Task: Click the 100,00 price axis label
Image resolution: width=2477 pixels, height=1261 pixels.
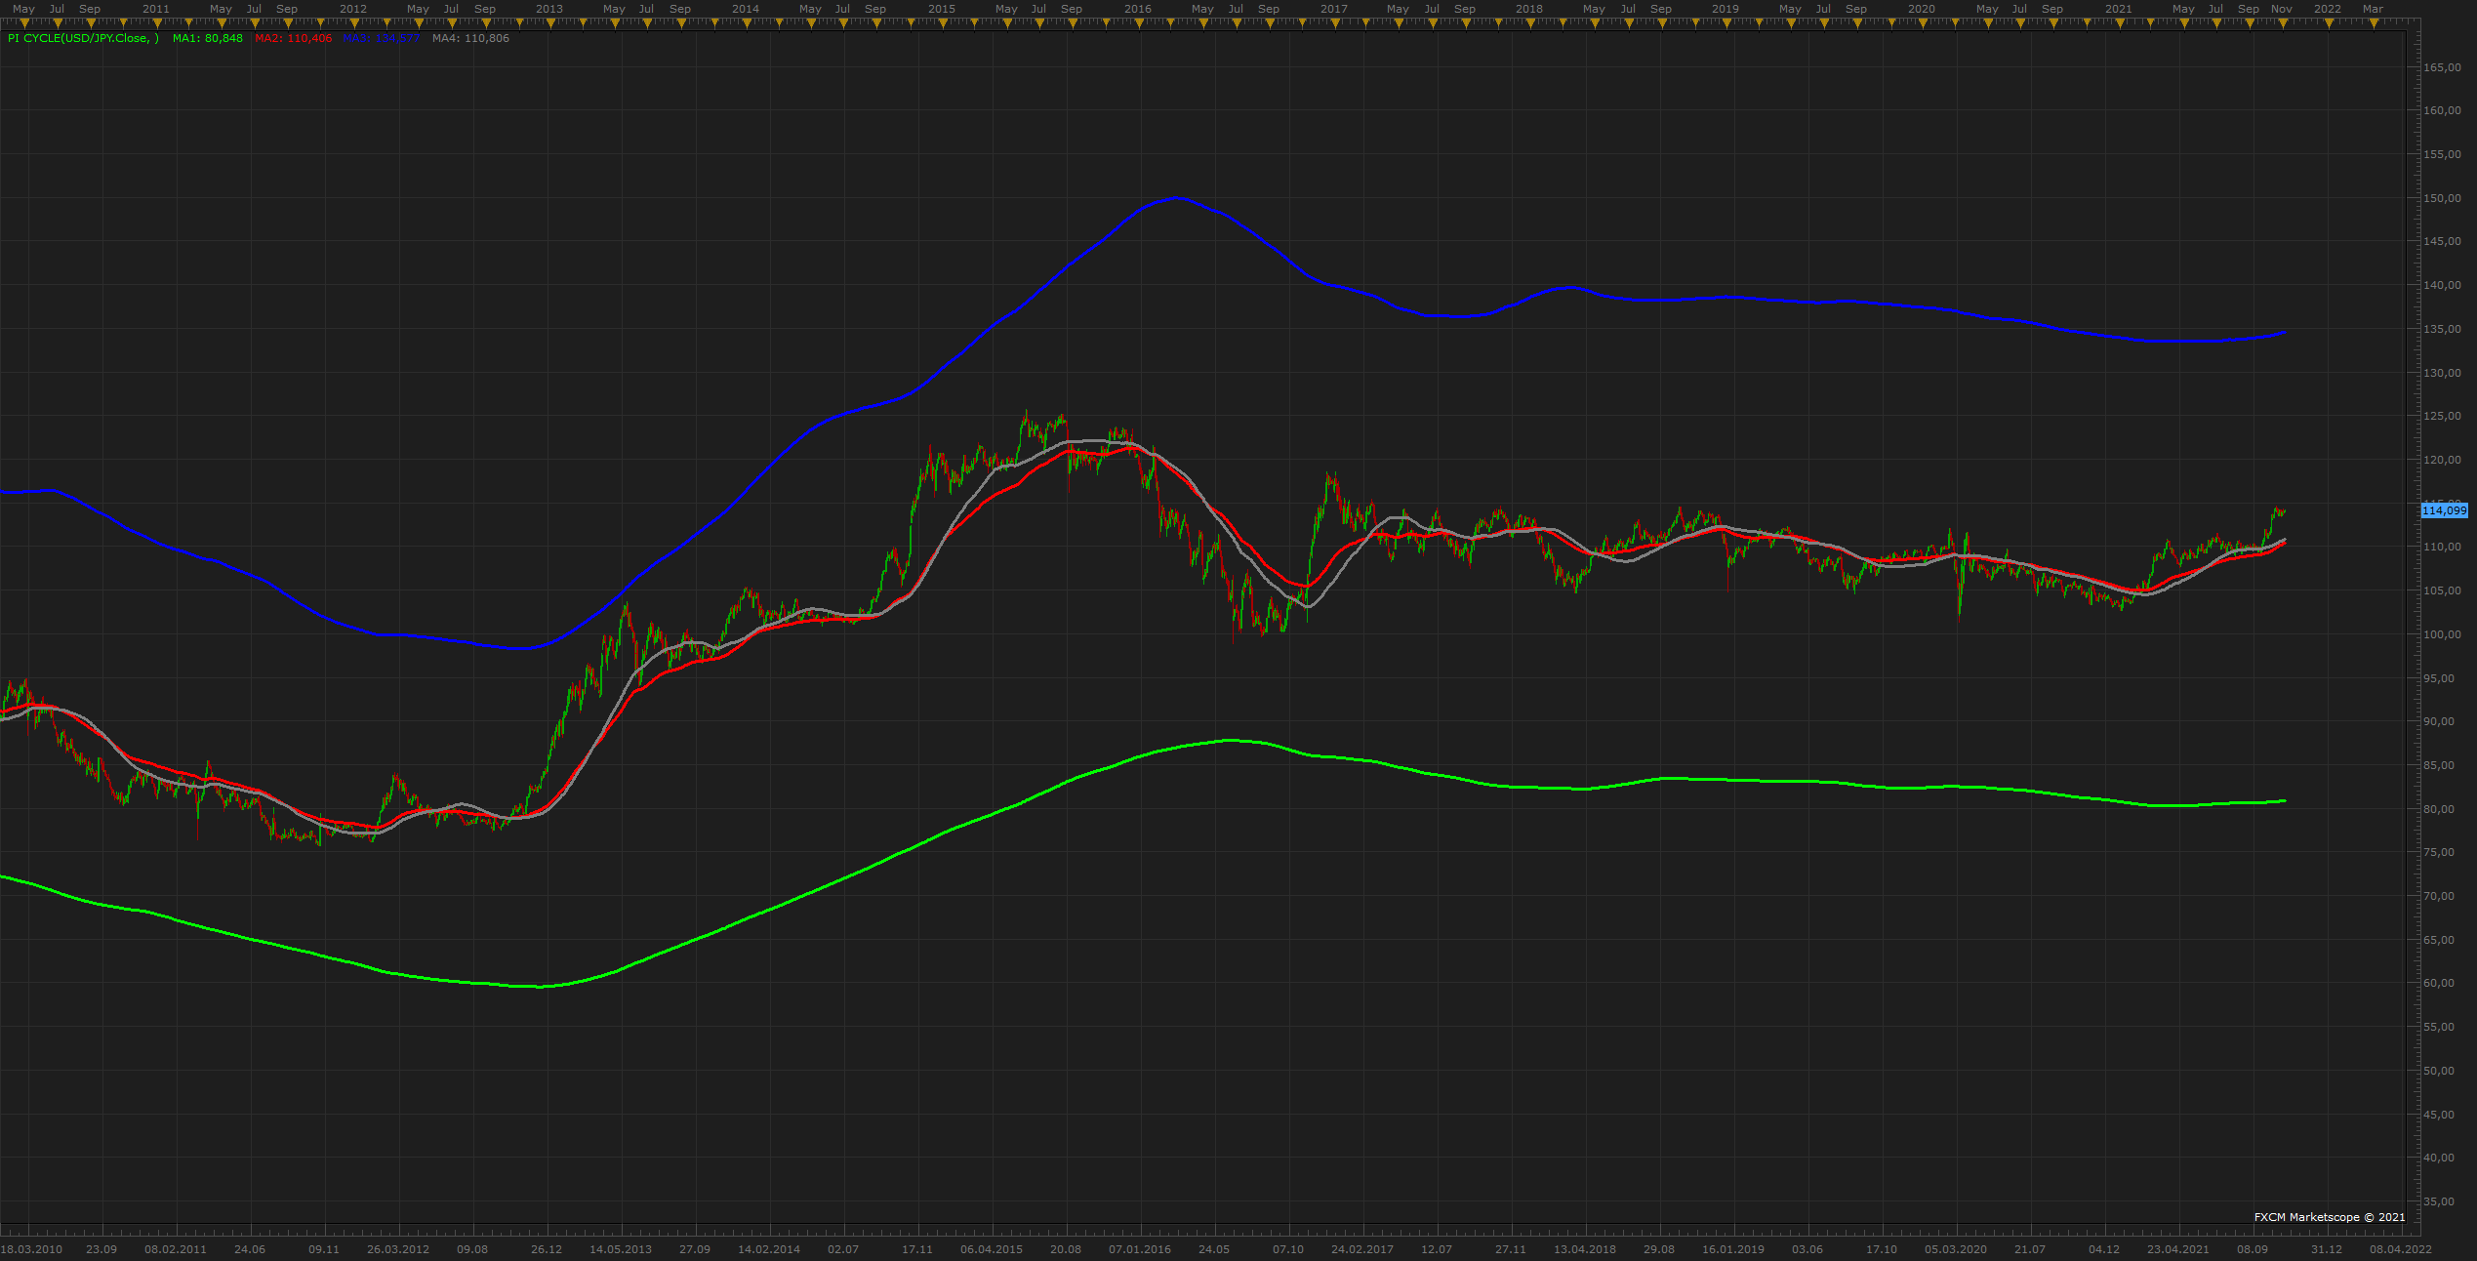Action: (2443, 634)
